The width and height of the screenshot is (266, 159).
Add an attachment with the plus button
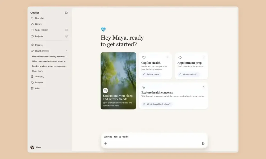(105, 143)
